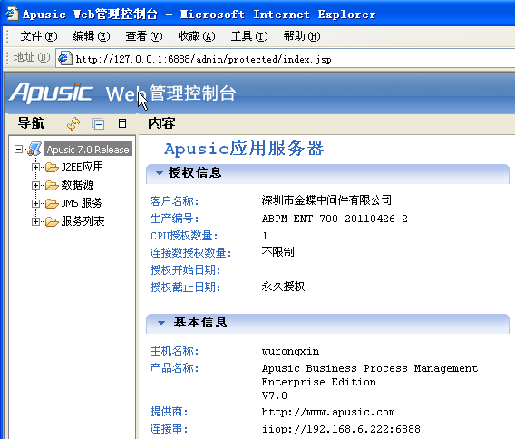The image size is (515, 439).
Task: Expand the 服务列表 tree node
Action: (35, 222)
